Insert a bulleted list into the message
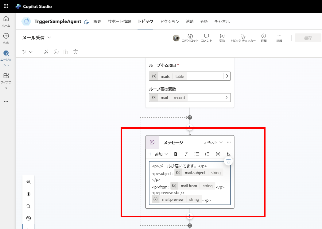 pos(197,154)
